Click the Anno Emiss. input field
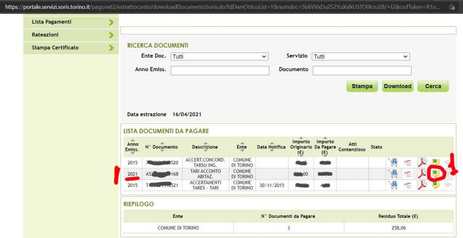Image resolution: width=463 pixels, height=238 pixels. click(x=220, y=71)
